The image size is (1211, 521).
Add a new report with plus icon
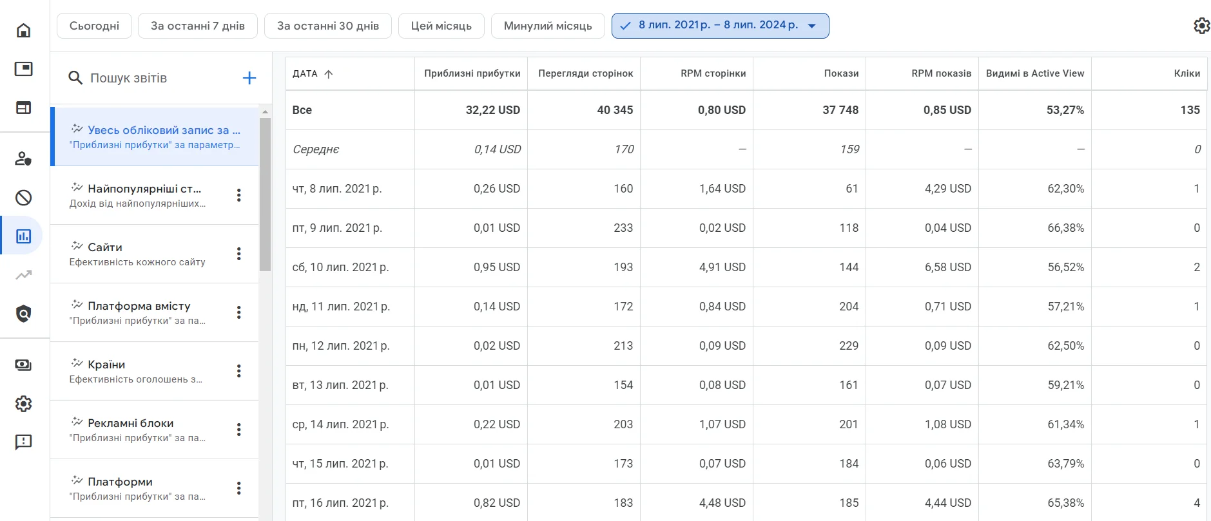[249, 78]
